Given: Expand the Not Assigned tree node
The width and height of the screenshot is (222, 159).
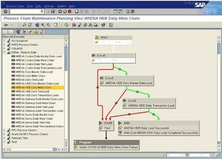Looking at the screenshot, I should (x=4, y=41).
